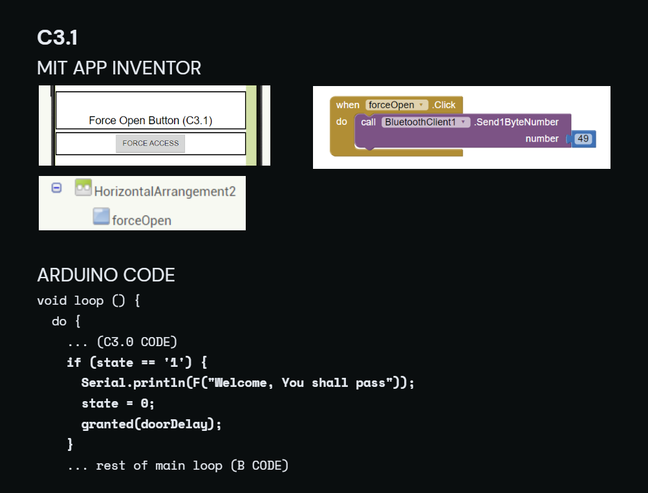The image size is (648, 493).
Task: Click the FORCE ACCESS button
Action: pyautogui.click(x=151, y=143)
